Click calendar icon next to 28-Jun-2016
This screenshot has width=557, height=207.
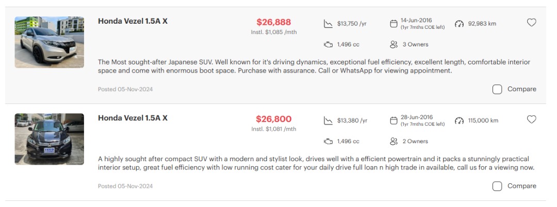[x=394, y=120]
